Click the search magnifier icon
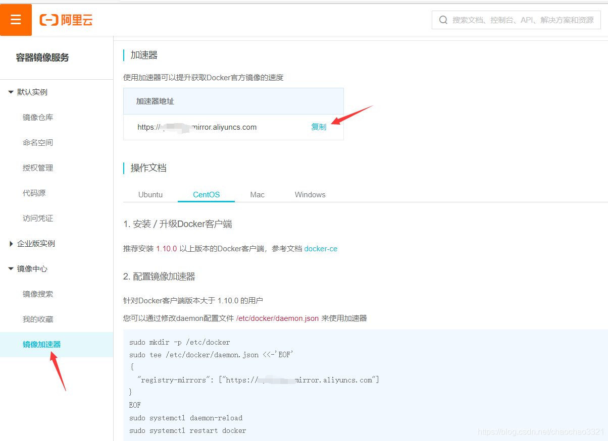 click(x=443, y=20)
